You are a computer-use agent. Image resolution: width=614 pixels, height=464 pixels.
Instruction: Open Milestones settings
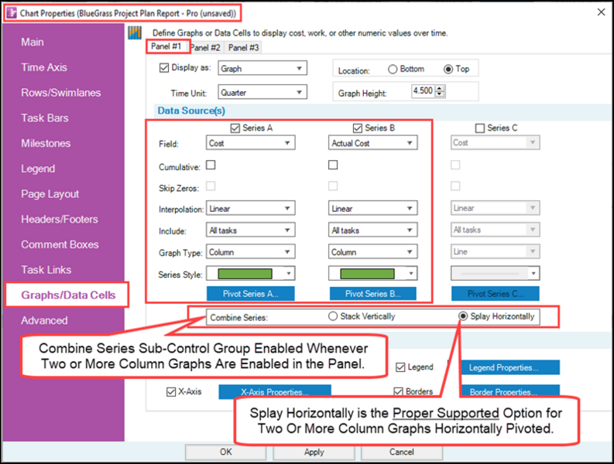coord(46,143)
